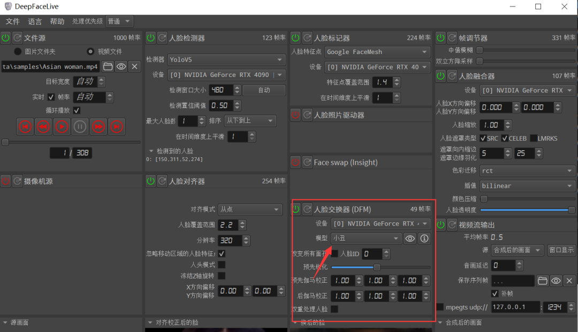
Task: Pause the source video playback
Action: pos(80,127)
